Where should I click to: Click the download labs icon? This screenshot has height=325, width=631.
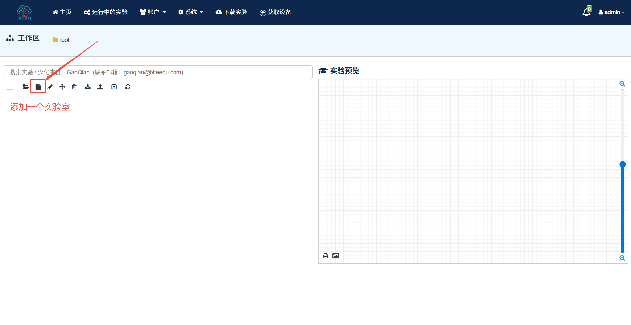(x=88, y=86)
